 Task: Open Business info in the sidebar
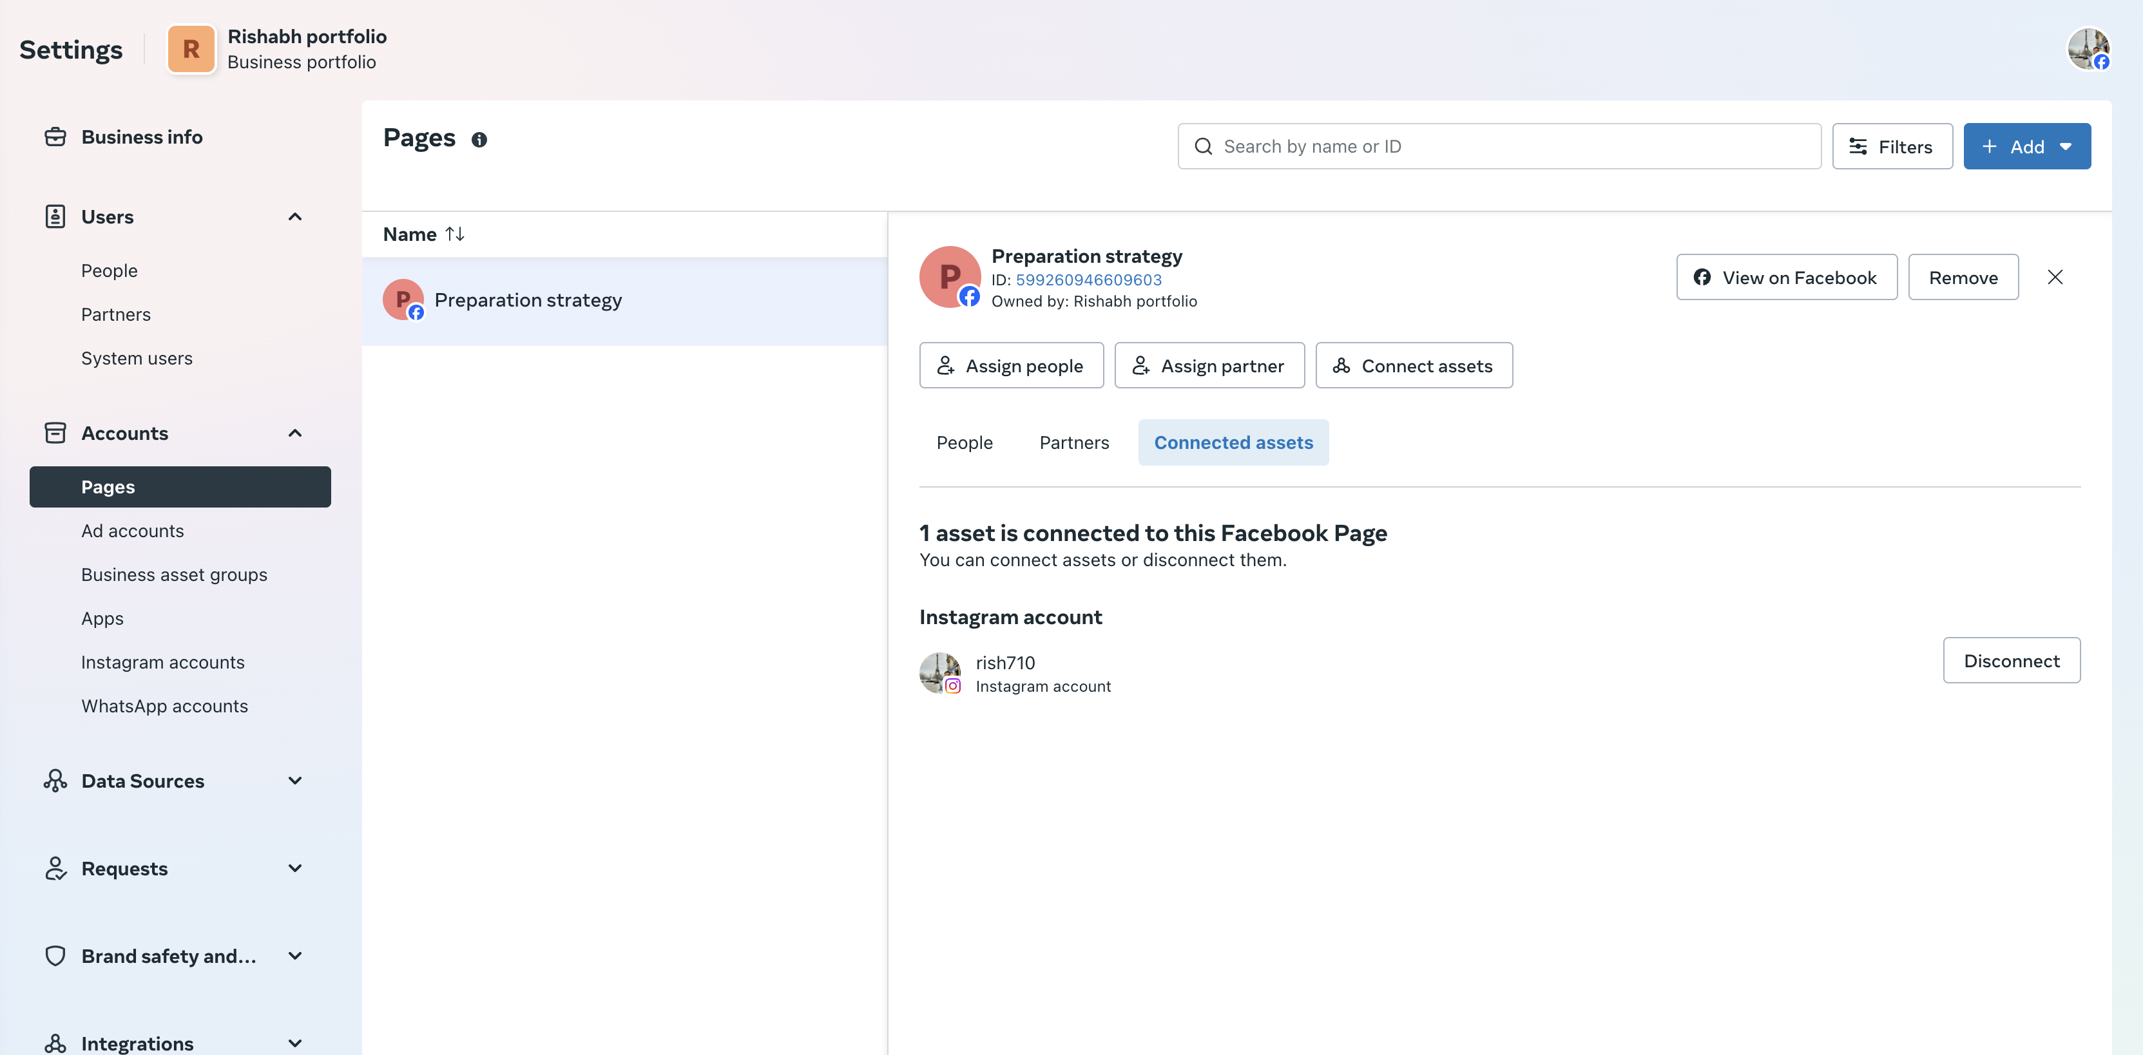click(141, 137)
